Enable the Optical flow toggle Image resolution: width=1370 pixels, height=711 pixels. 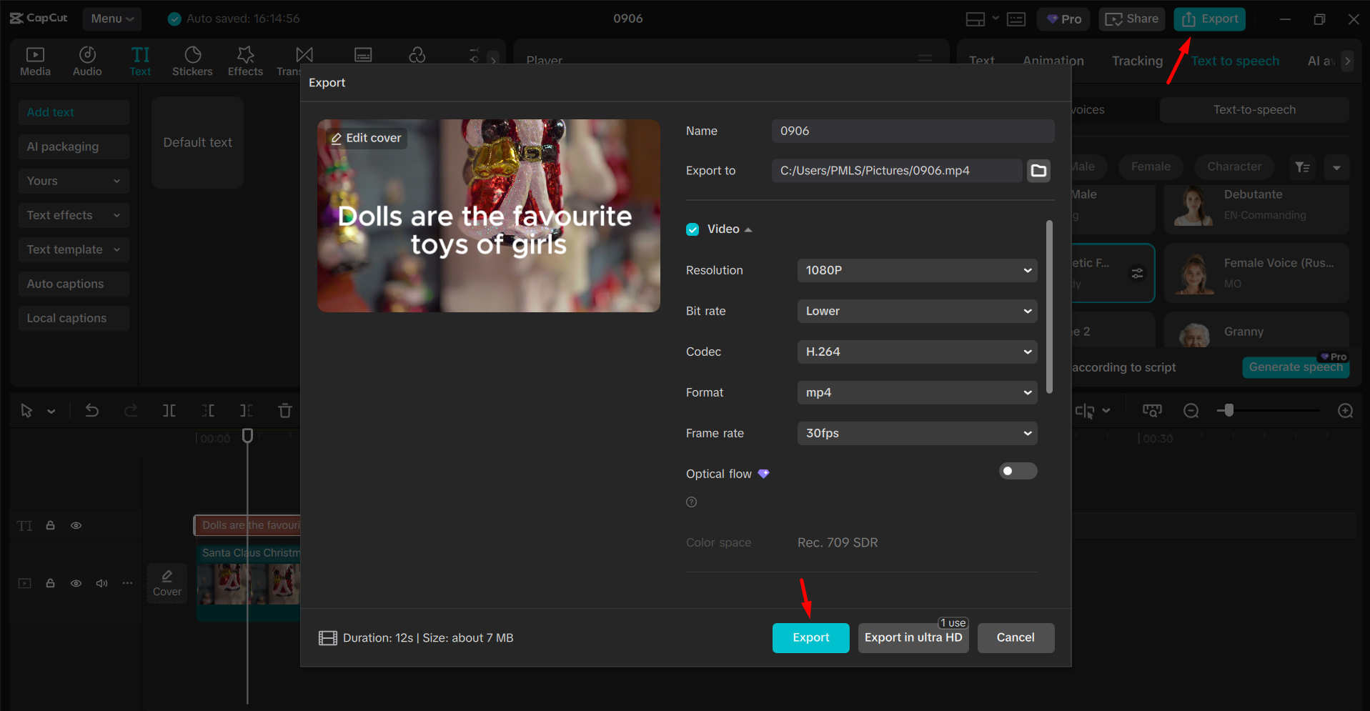[x=1018, y=471]
